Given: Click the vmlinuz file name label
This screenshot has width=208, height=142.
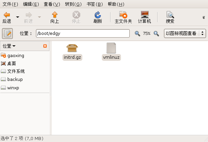Looking at the screenshot, I should [x=111, y=57].
